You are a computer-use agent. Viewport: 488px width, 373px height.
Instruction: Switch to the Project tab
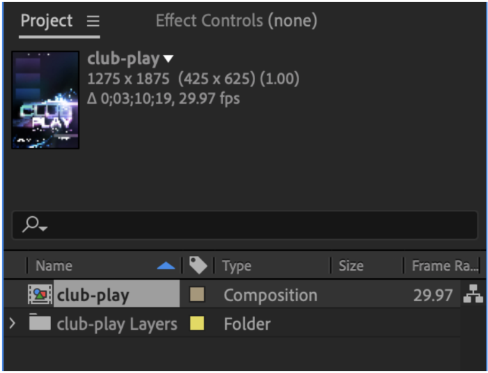(x=47, y=21)
